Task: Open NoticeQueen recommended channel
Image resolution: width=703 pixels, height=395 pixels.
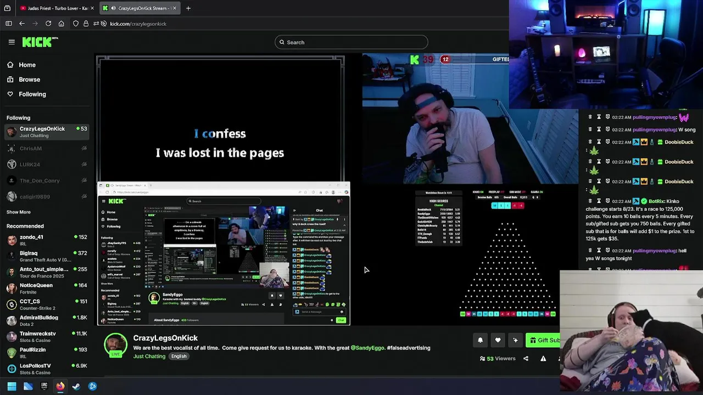Action: tap(47, 288)
